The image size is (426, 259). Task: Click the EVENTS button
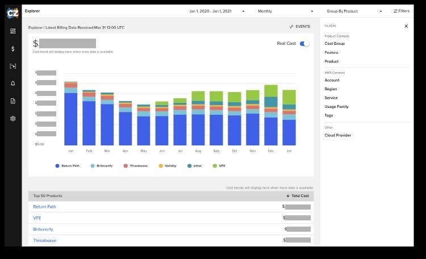[300, 26]
